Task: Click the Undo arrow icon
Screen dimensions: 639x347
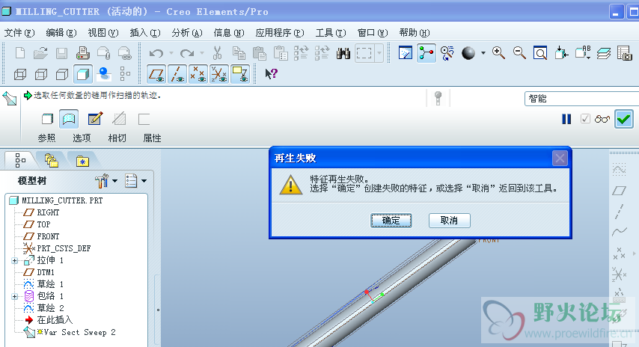Action: click(156, 53)
